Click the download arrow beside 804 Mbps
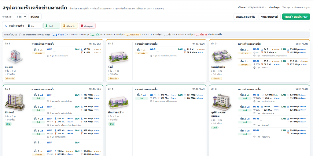Screen dimensions: 313x156 tap(288, 118)
